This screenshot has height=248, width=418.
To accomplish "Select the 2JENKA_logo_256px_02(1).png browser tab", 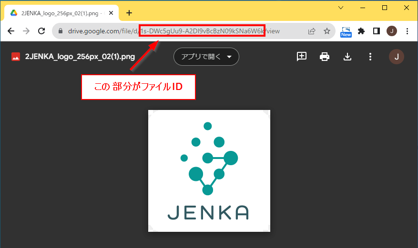I will coord(62,13).
